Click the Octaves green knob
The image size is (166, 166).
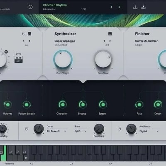[8, 105]
